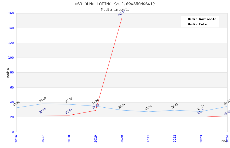Screen dimensions: 230x148
Task: Click the 40 y-axis tick label
Action: [12, 102]
